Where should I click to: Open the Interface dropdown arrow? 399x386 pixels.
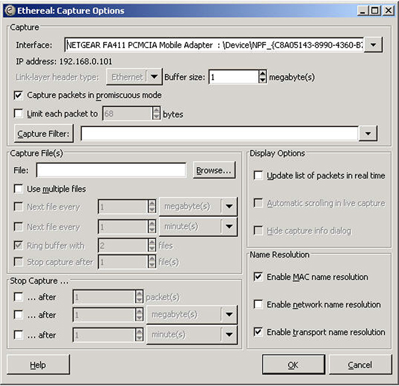(373, 45)
